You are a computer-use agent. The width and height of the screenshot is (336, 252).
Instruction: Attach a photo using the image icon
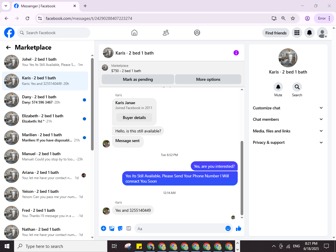(112, 228)
